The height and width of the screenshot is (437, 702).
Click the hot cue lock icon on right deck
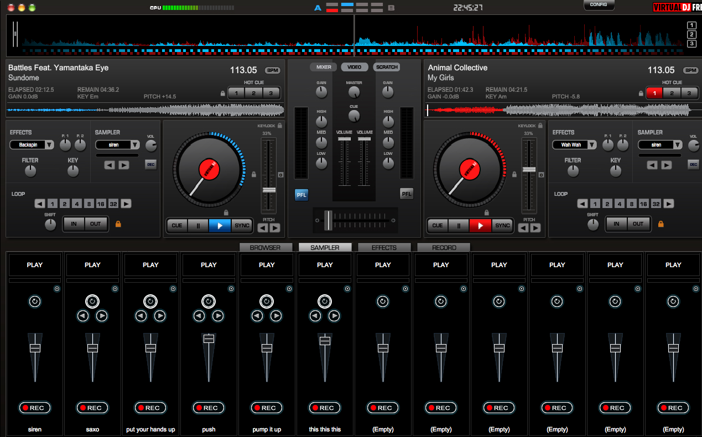coord(641,93)
